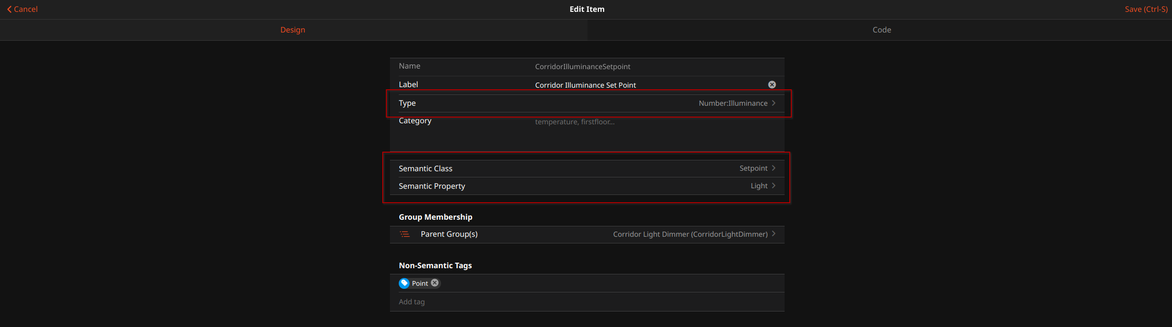The width and height of the screenshot is (1172, 327).
Task: Select the Design tab
Action: pyautogui.click(x=292, y=30)
